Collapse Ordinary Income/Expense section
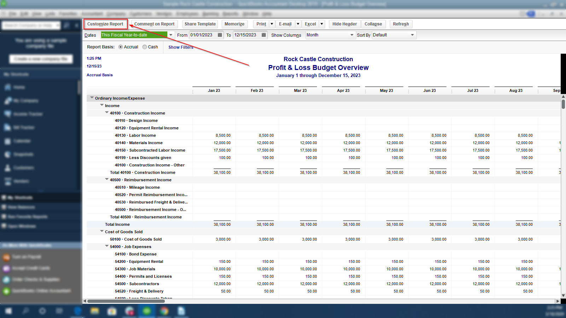The width and height of the screenshot is (566, 318). click(92, 98)
